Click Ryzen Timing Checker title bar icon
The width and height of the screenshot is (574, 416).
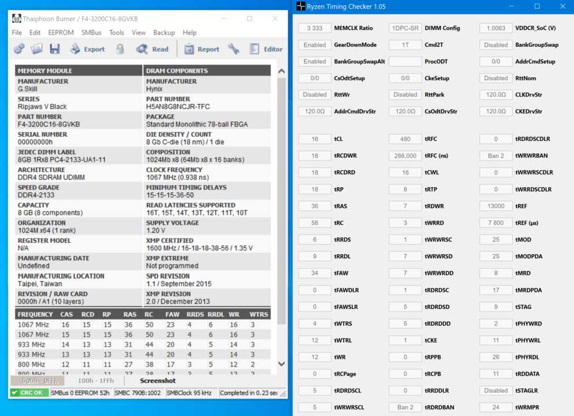pyautogui.click(x=300, y=6)
